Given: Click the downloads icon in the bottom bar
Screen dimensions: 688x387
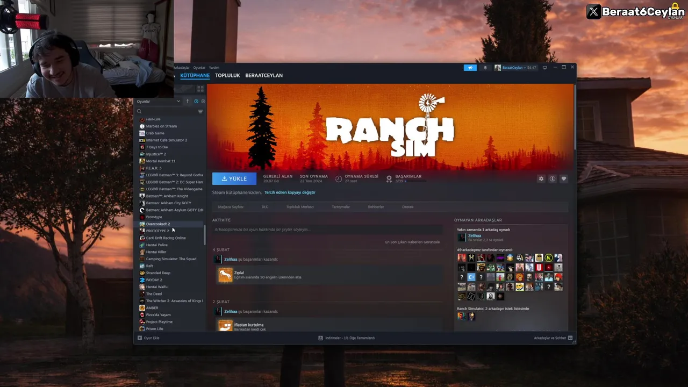Looking at the screenshot, I should coord(320,338).
